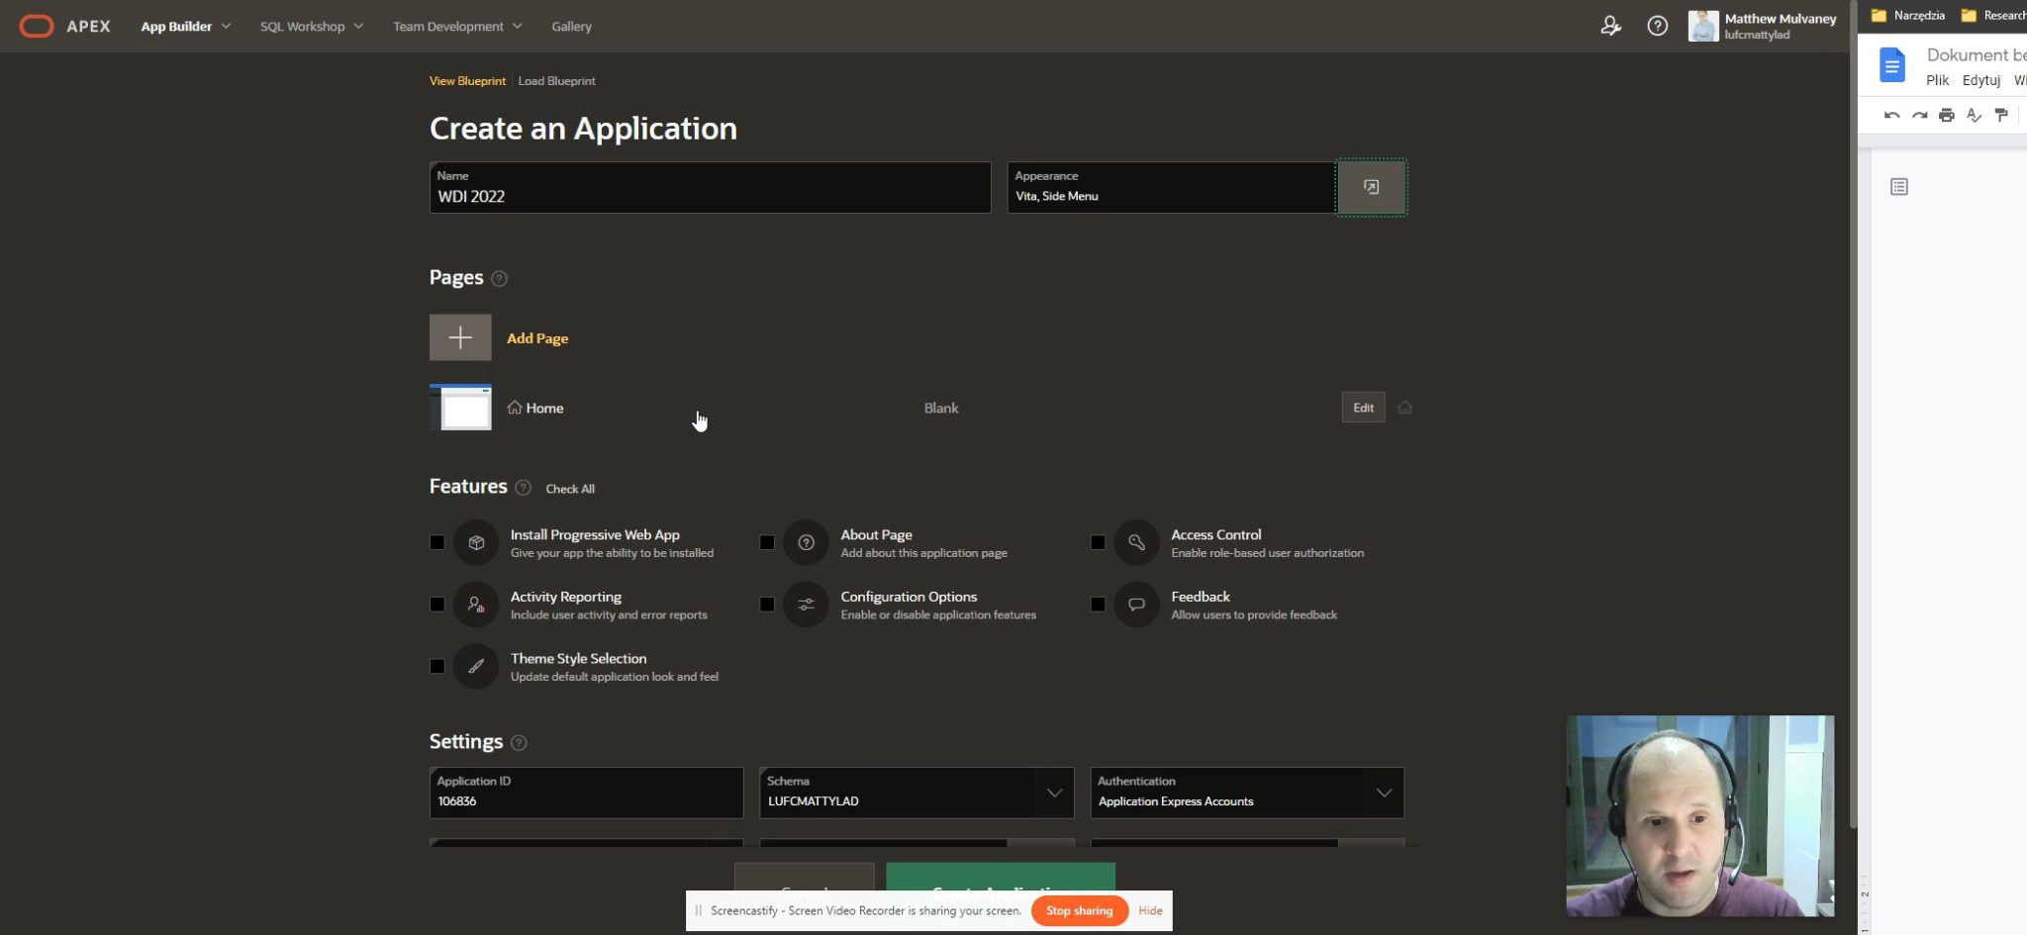2027x935 pixels.
Task: Open APEX help via question mark icon
Action: [1658, 26]
